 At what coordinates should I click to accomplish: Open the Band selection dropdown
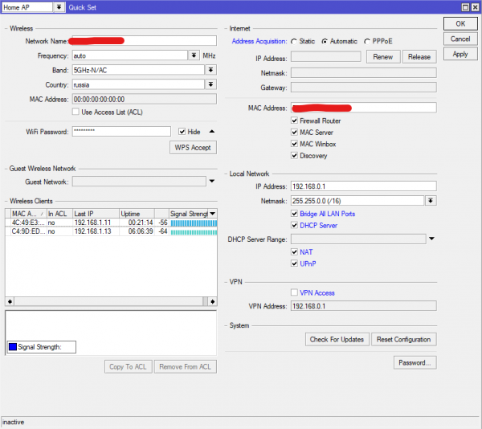coord(210,70)
